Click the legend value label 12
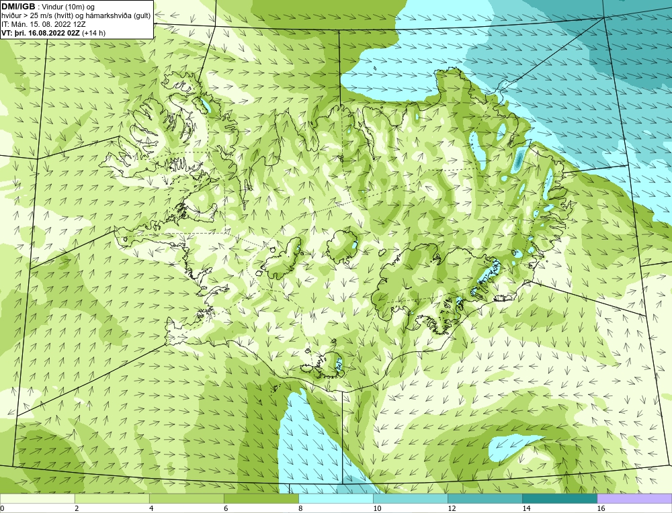 coord(452,508)
